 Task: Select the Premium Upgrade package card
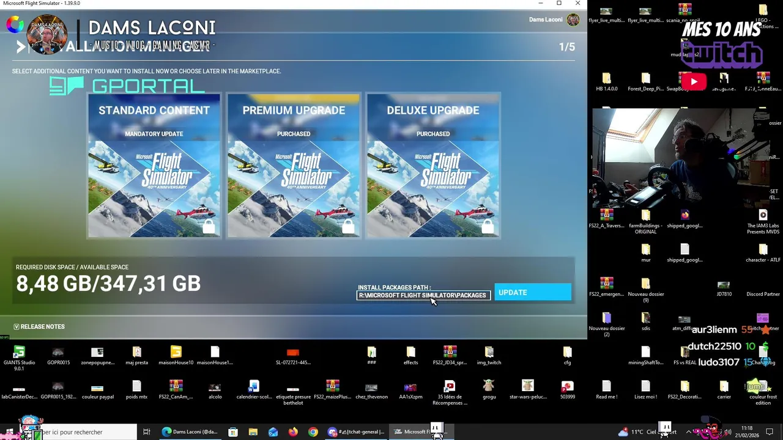[294, 166]
